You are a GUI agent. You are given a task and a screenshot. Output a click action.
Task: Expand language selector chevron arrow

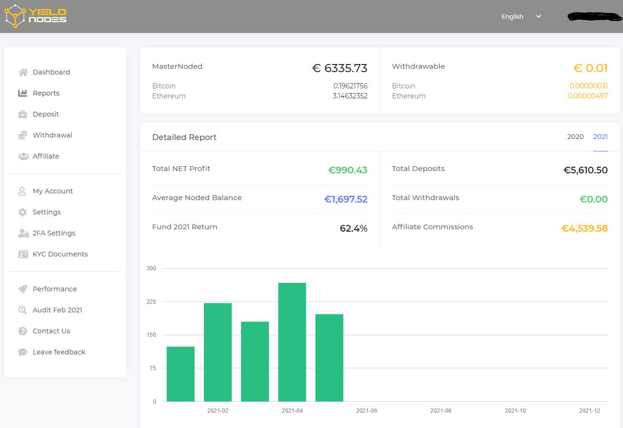pos(539,16)
